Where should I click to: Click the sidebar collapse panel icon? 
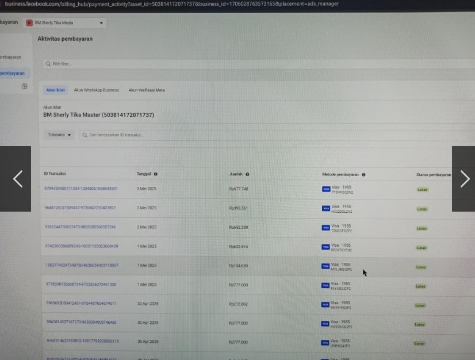(x=25, y=87)
